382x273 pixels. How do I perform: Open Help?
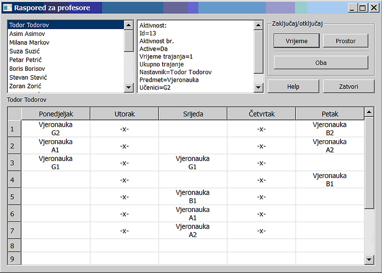[293, 86]
